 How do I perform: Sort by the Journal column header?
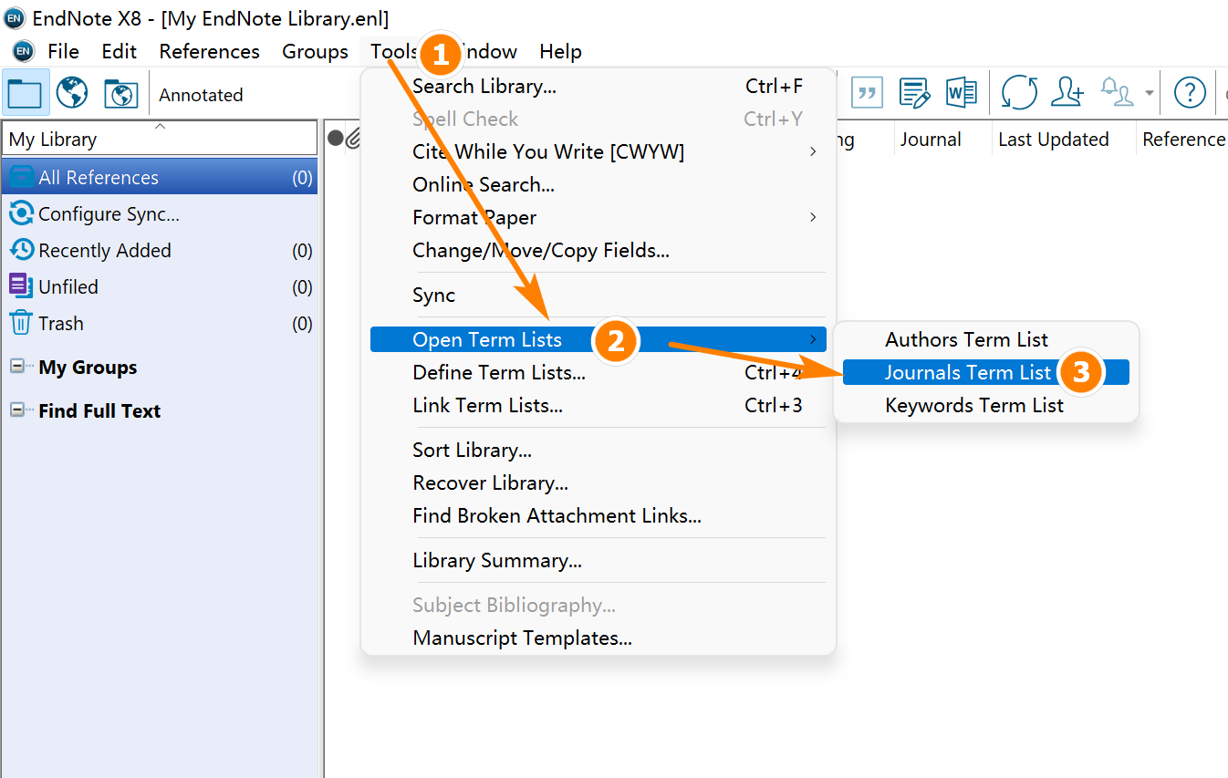[942, 139]
